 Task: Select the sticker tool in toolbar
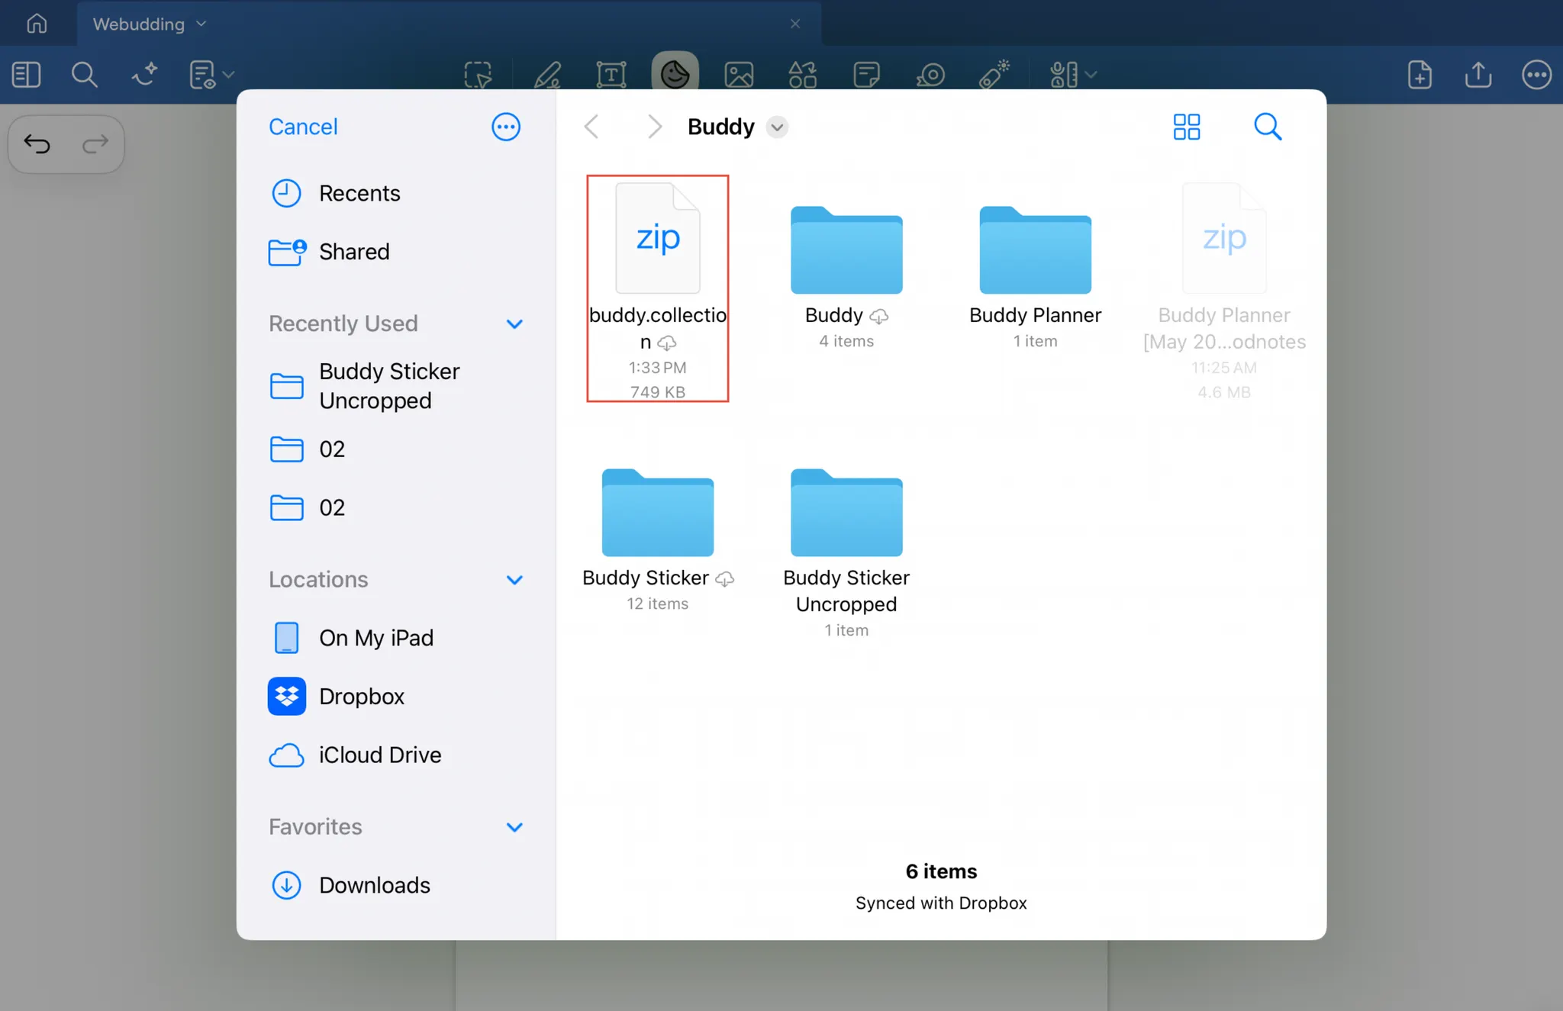tap(675, 74)
